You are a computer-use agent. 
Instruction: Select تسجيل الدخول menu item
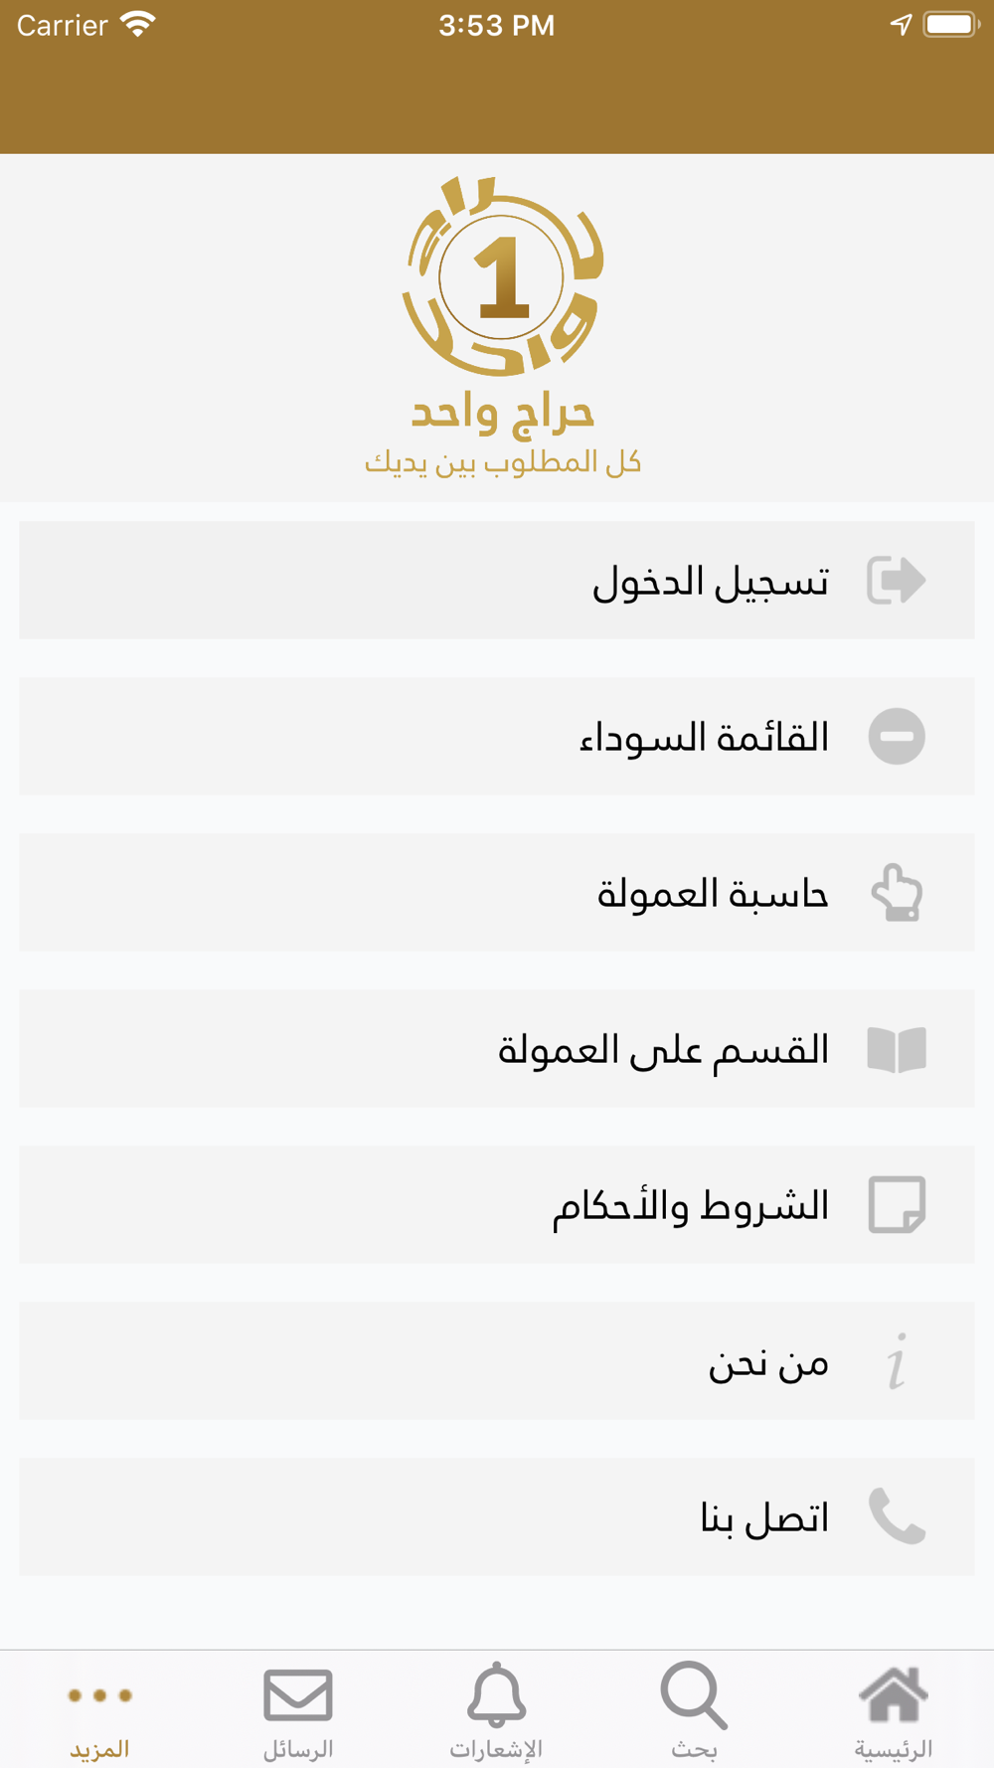(x=497, y=580)
